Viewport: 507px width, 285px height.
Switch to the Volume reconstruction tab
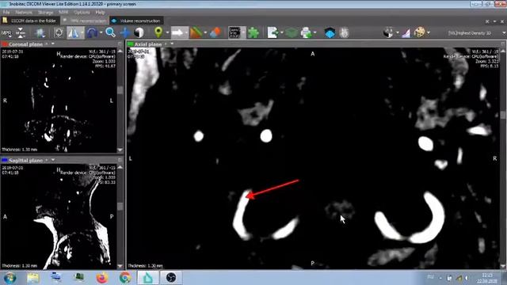click(x=136, y=21)
